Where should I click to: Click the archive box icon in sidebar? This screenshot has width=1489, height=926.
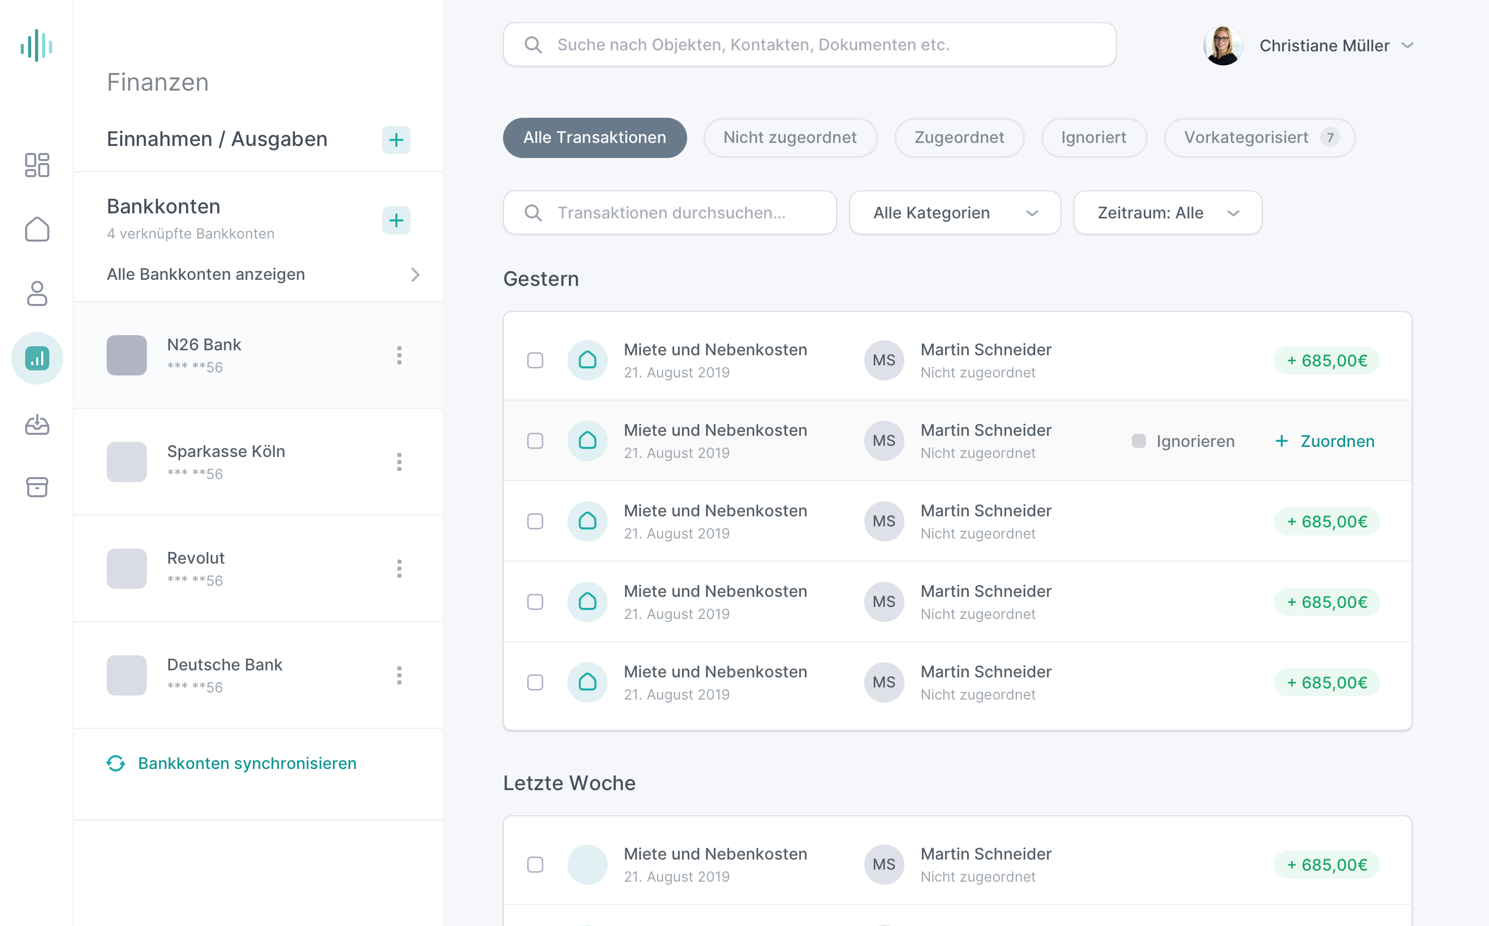tap(37, 488)
